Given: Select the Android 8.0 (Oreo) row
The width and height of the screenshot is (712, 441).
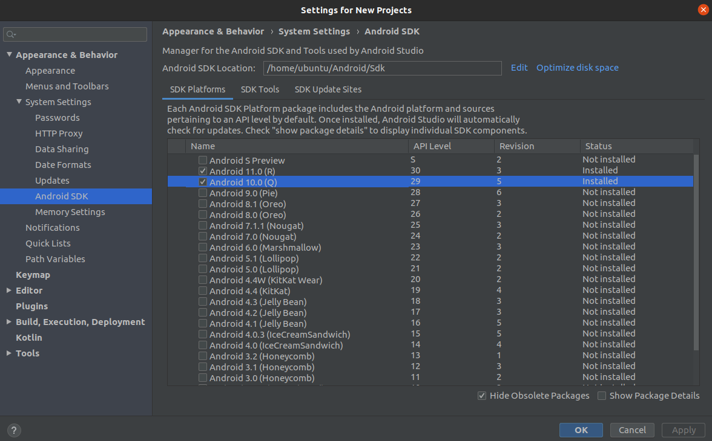Looking at the screenshot, I should (430, 214).
